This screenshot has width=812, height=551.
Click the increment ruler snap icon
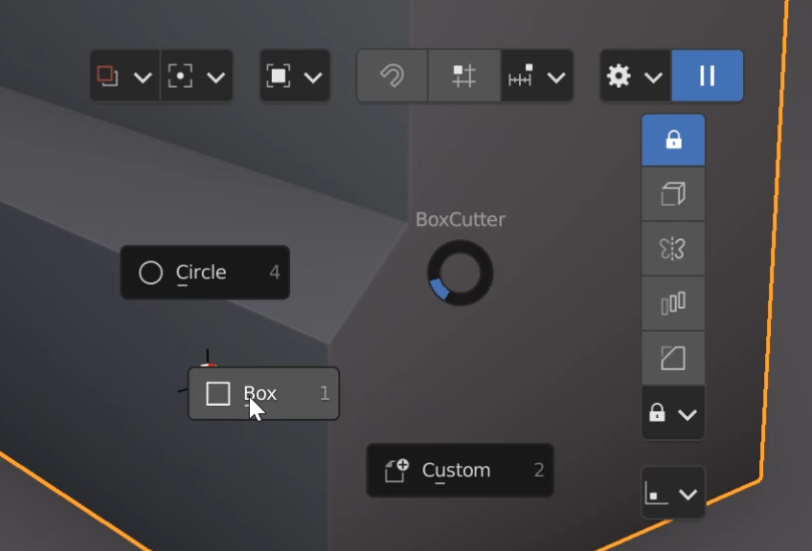[x=521, y=76]
